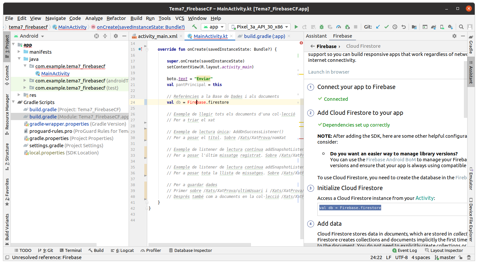Open the Pixel_3a_API_30_x86 device dropdown

click(259, 27)
